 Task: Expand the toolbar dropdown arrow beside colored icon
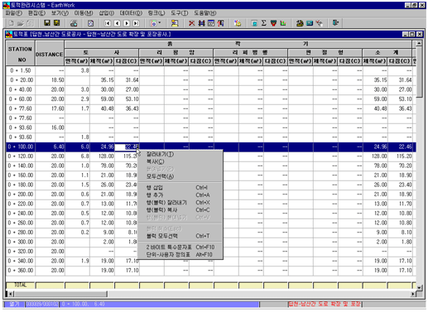pos(159,23)
